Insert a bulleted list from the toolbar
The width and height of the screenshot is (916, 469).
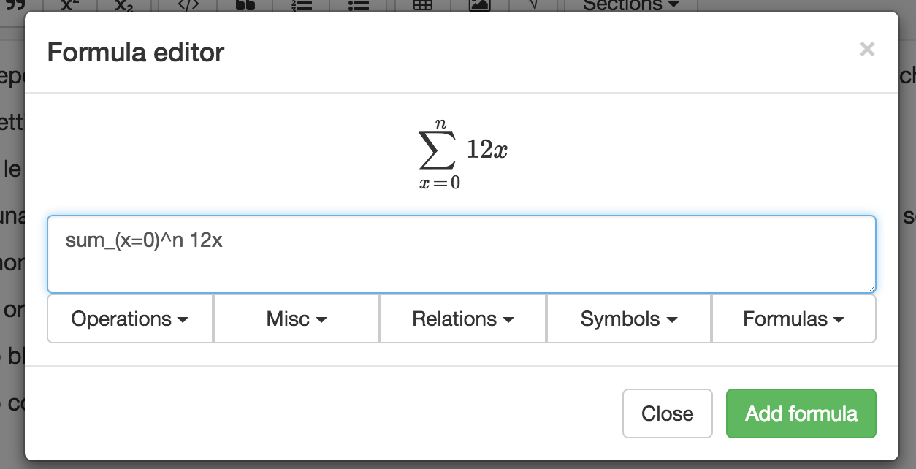[x=359, y=5]
